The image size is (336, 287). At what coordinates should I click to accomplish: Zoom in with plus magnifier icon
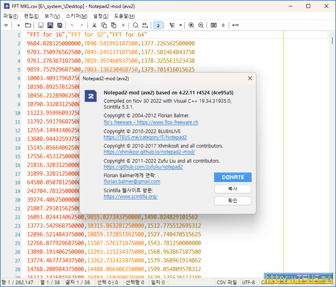191,25
